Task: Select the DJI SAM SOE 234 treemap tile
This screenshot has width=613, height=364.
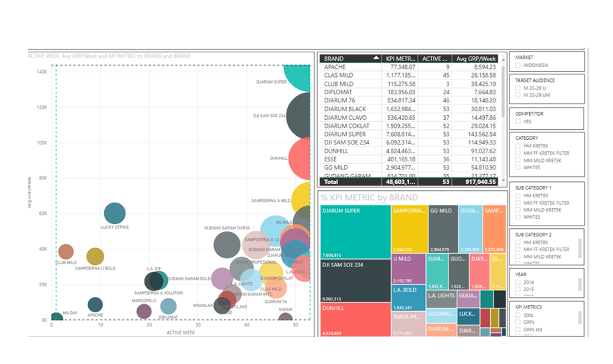Action: click(x=355, y=281)
